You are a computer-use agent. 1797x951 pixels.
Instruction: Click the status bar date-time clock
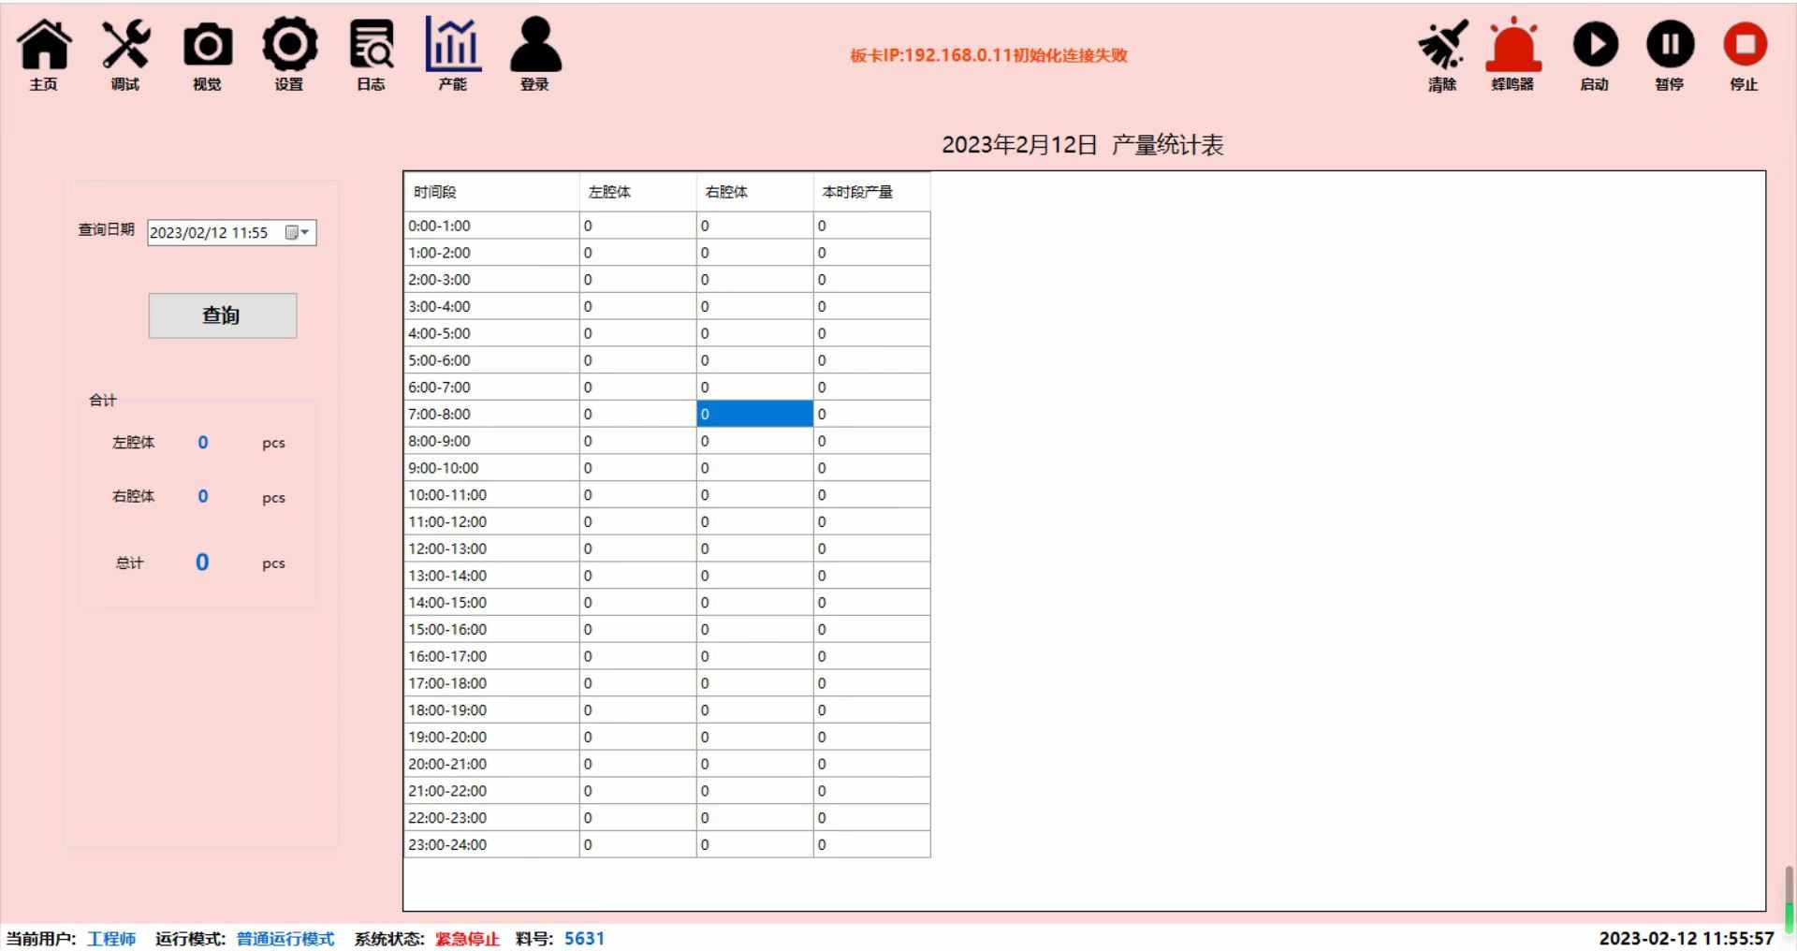click(x=1687, y=938)
